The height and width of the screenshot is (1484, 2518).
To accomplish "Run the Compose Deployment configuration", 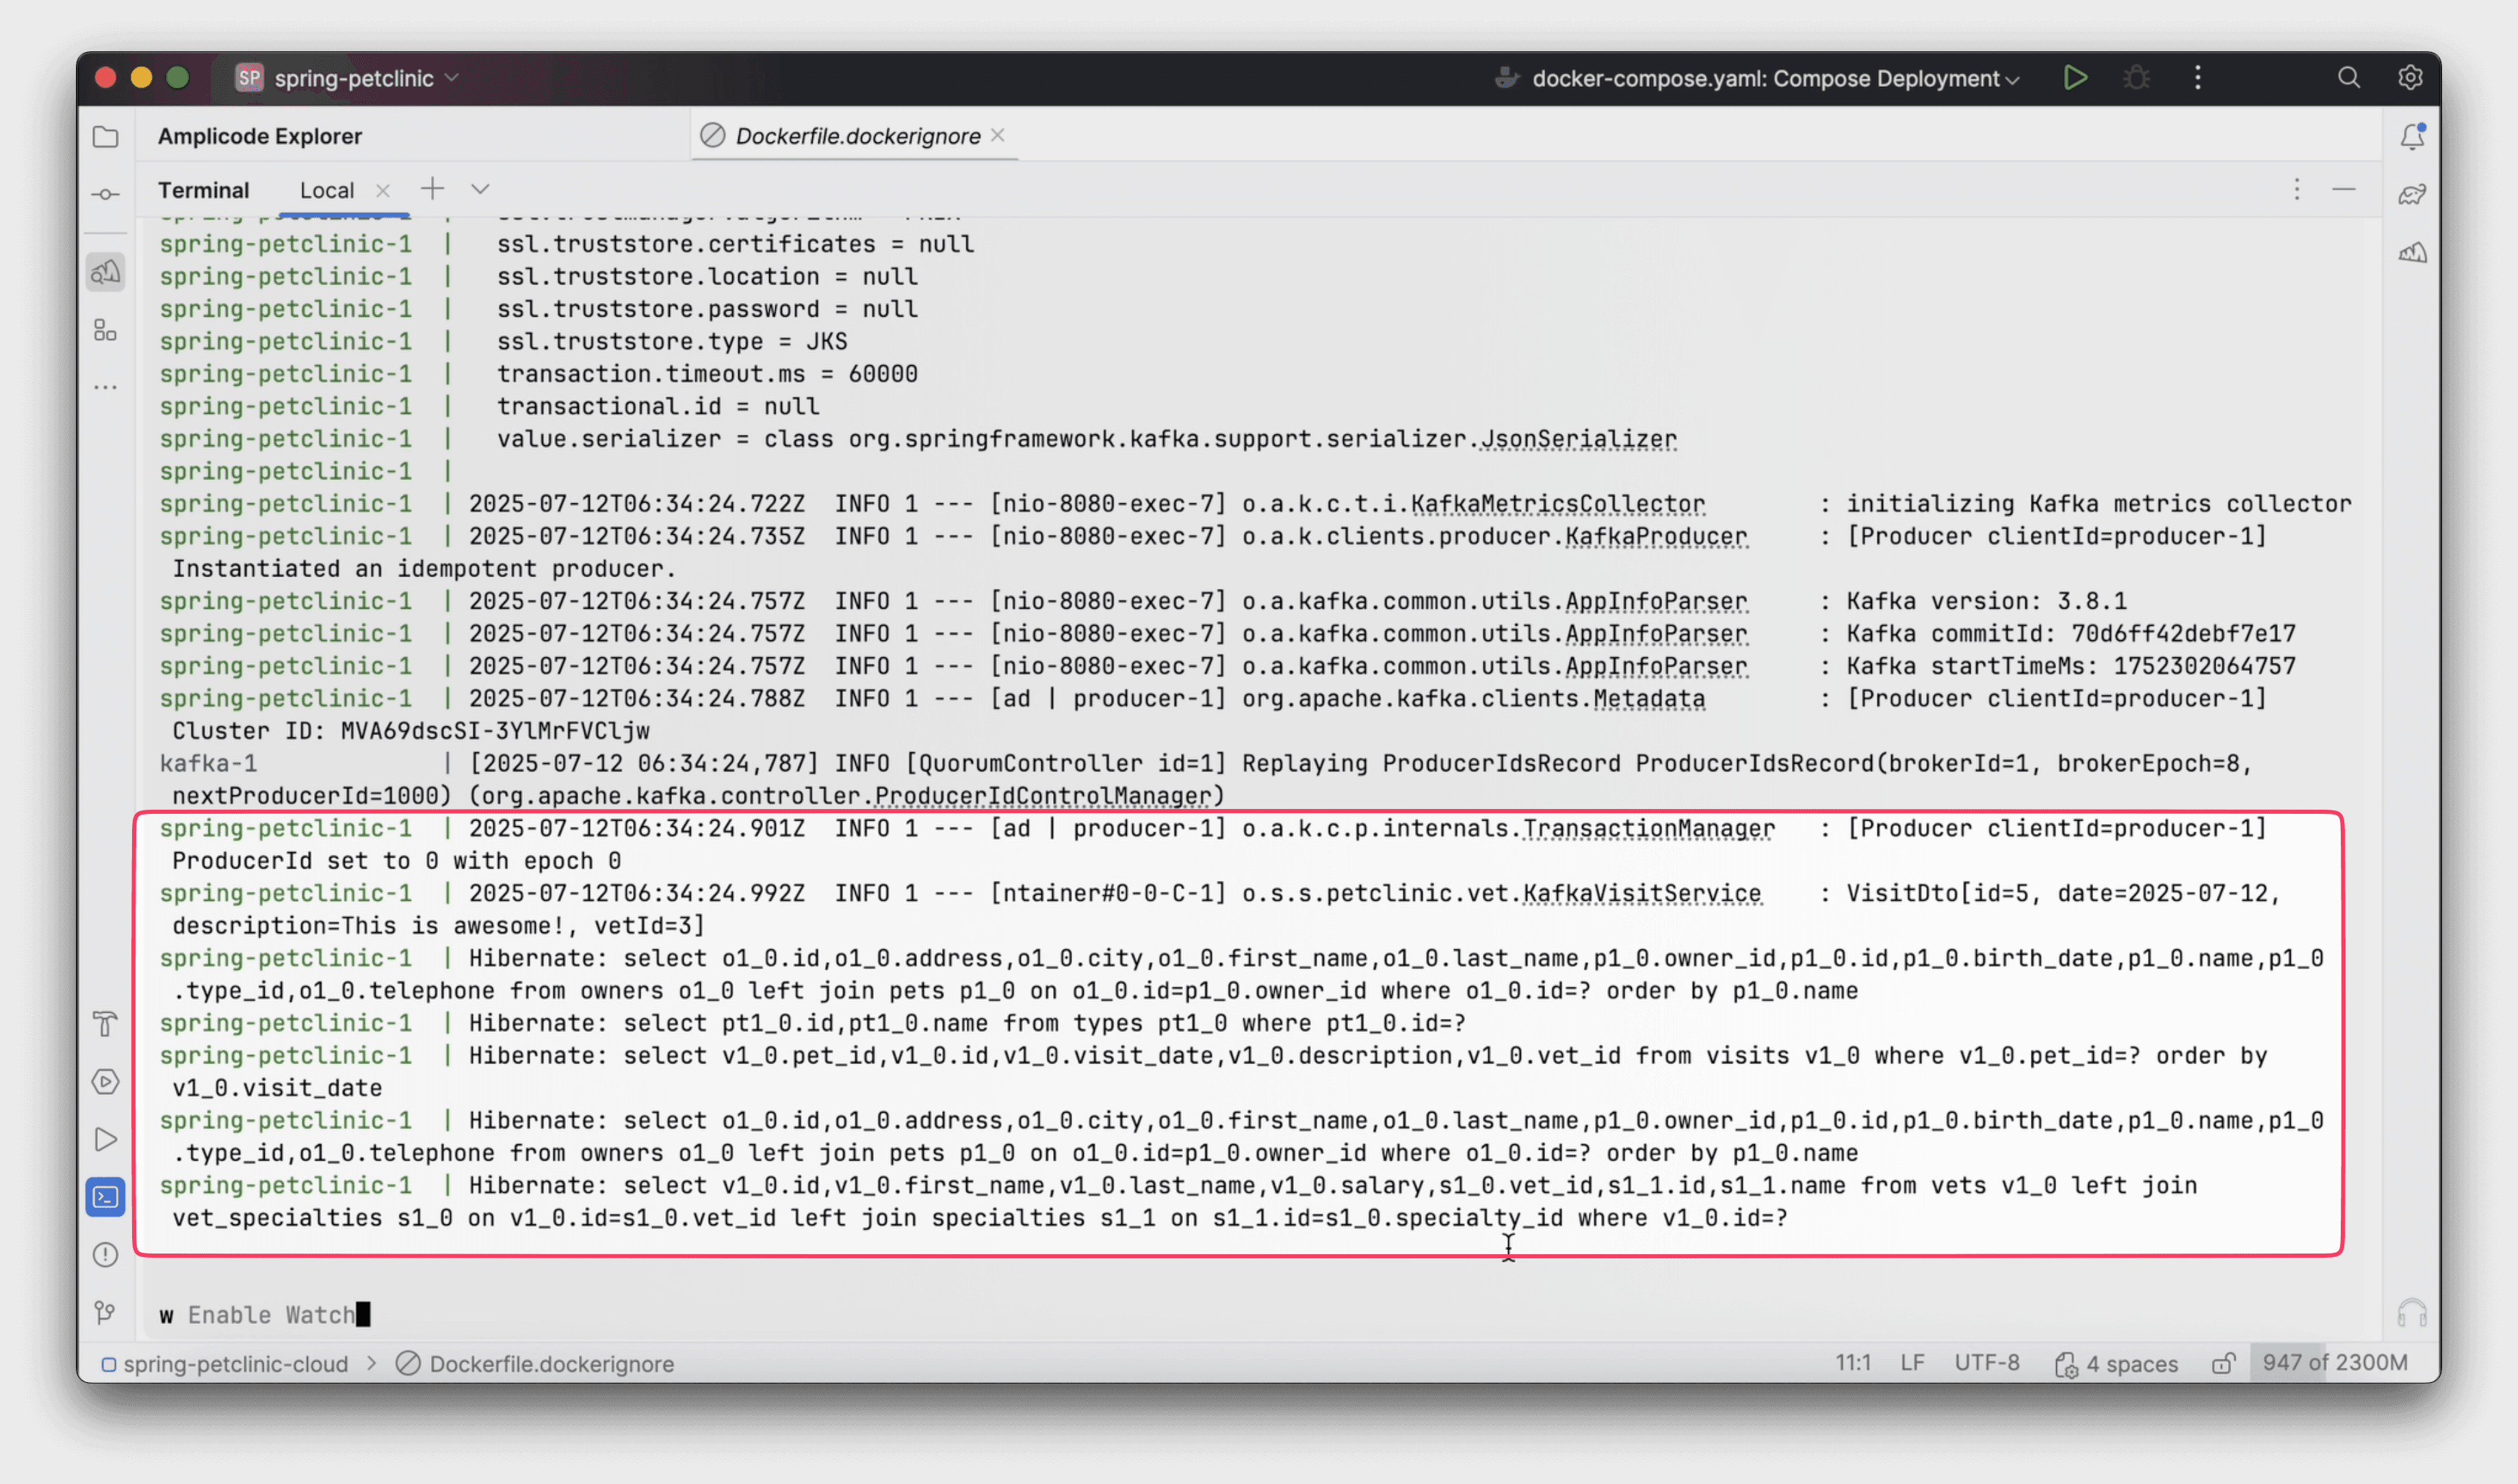I will [2076, 78].
